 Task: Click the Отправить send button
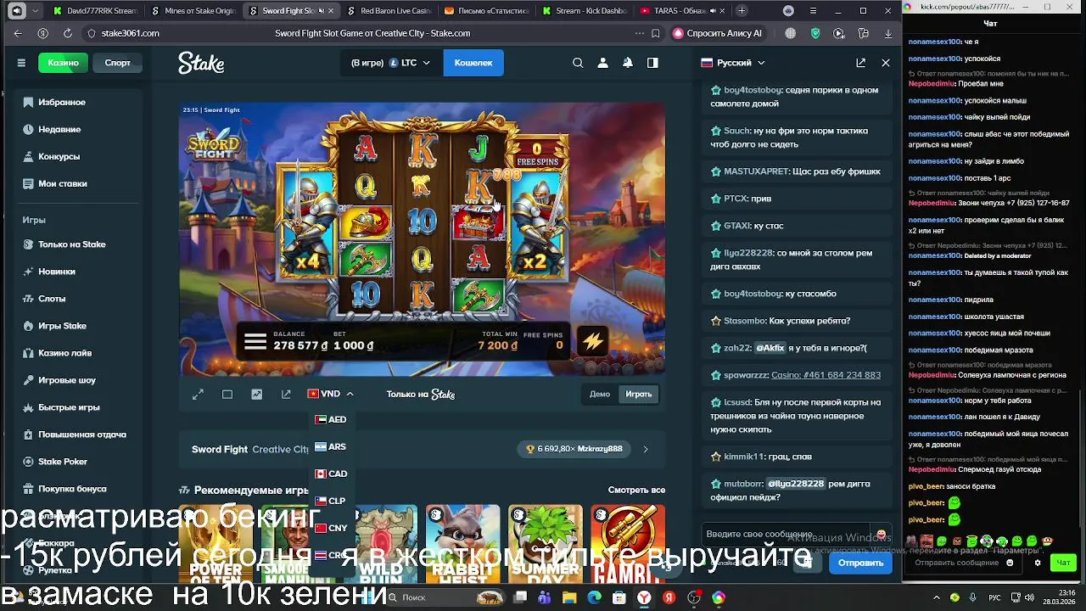860,563
